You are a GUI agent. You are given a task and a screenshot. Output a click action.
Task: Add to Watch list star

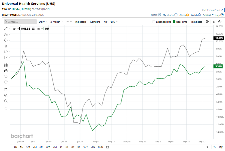pos(196,15)
